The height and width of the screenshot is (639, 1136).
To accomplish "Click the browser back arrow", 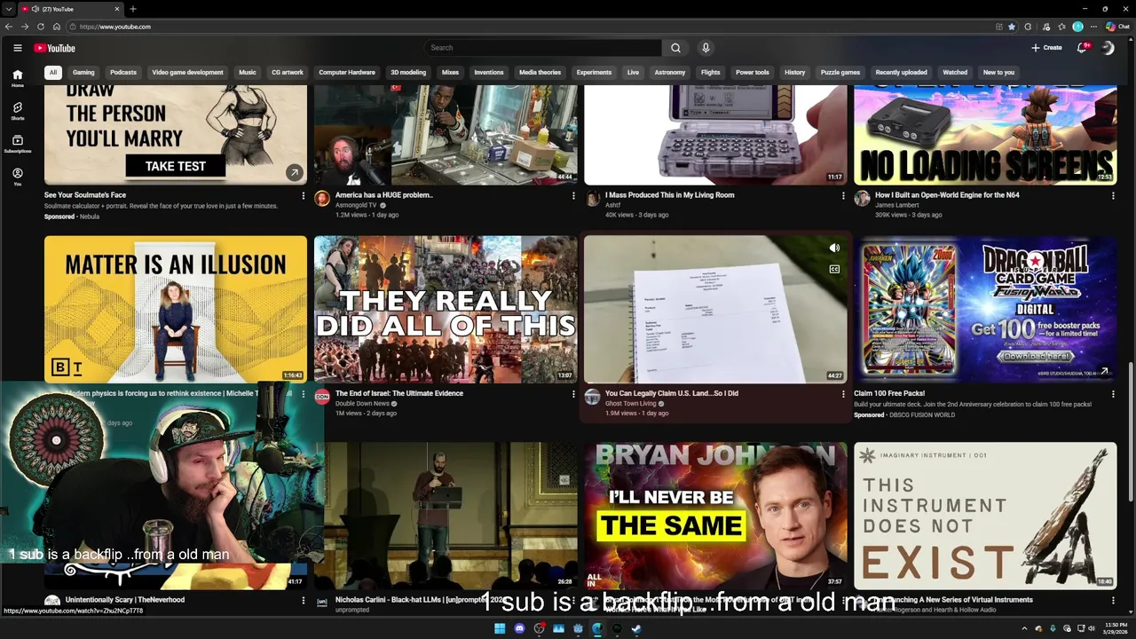I will tap(9, 27).
